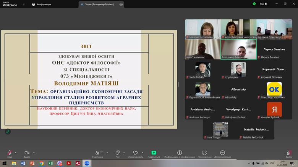
Task: Click the green Поделиться share screen button
Action: click(154, 153)
